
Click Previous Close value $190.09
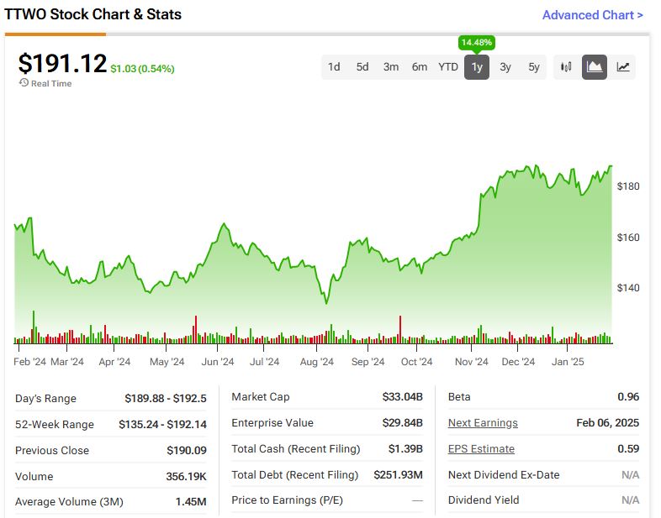pos(187,451)
